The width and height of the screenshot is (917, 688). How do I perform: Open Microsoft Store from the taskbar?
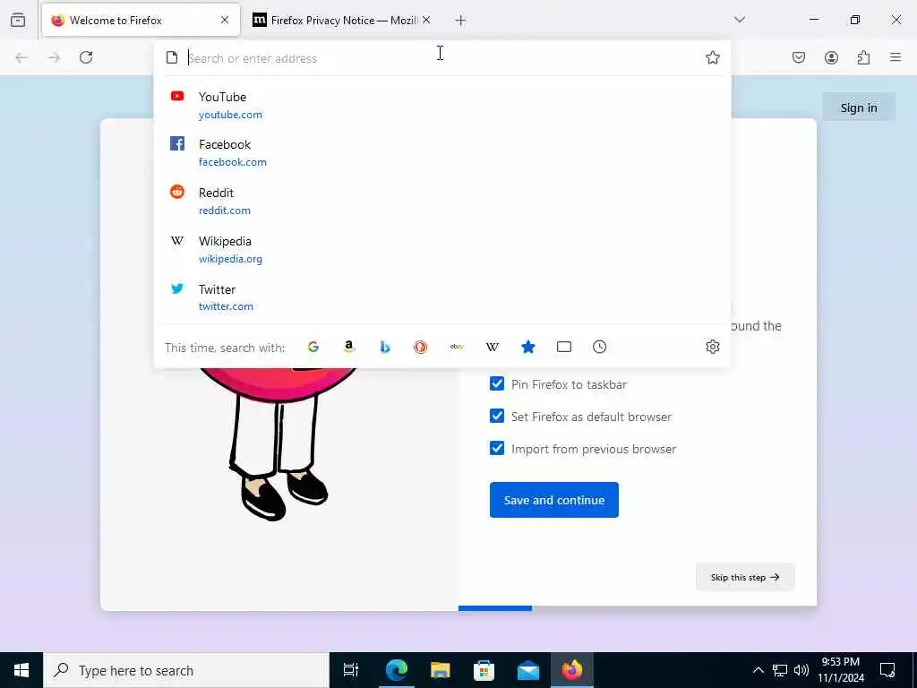[484, 670]
